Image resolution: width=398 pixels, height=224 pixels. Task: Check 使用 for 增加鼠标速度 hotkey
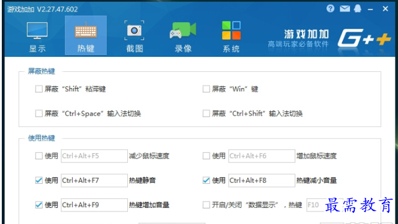tap(206, 156)
